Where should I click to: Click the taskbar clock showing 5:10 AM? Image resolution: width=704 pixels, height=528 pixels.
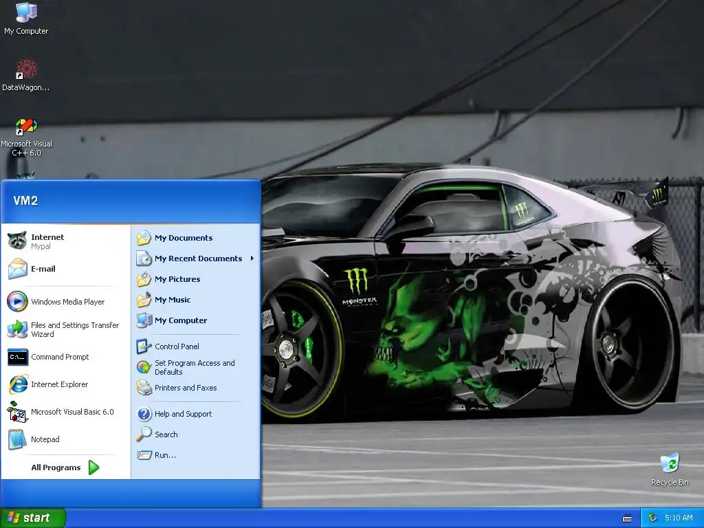679,518
